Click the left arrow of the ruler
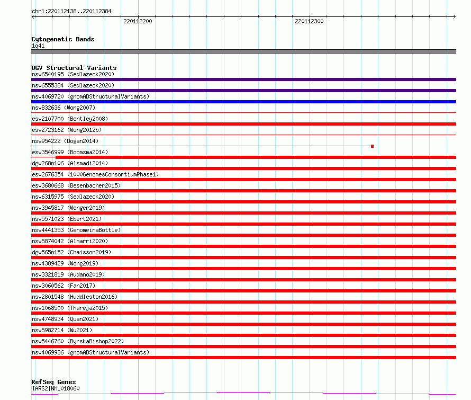Screen dimensions: 471x400 click(33, 17)
